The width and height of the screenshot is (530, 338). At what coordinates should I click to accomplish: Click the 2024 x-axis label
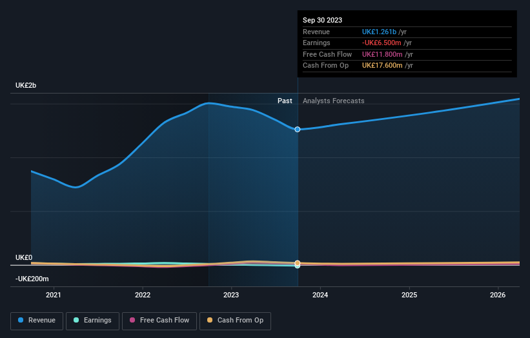(320, 295)
